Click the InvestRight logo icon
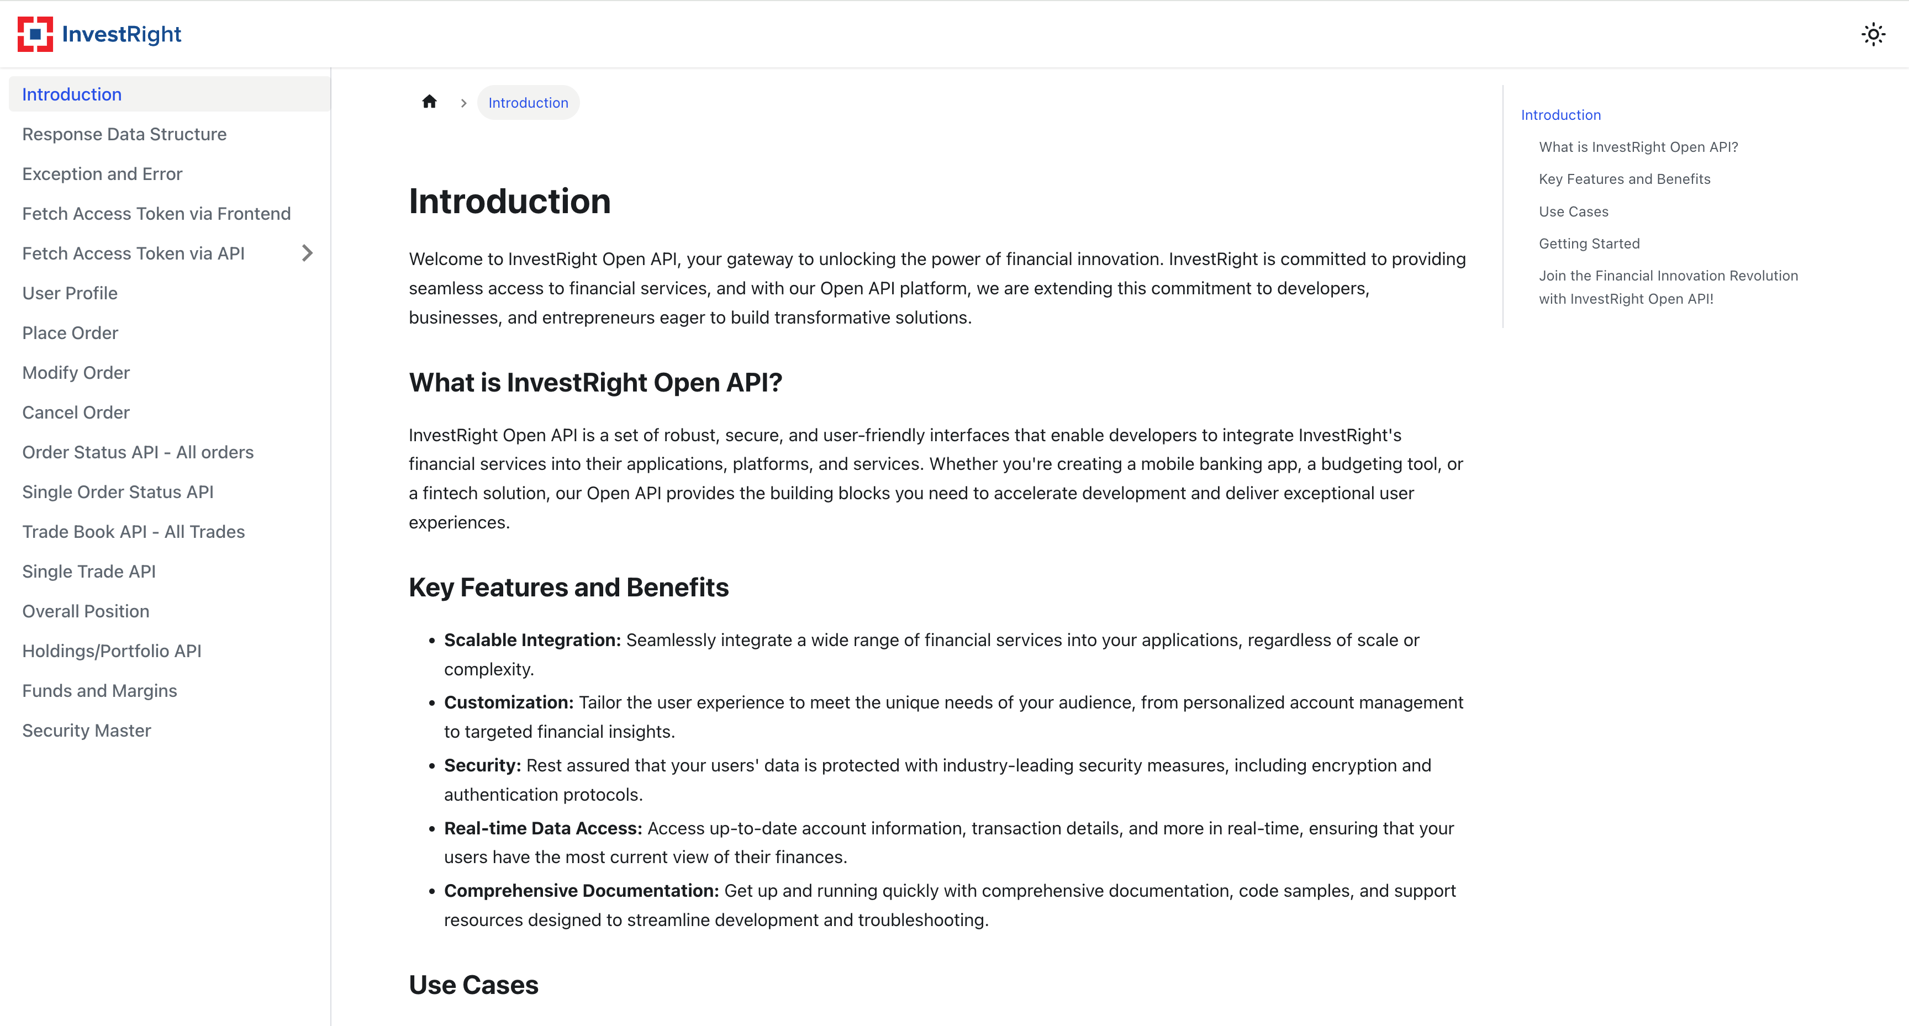Image resolution: width=1909 pixels, height=1026 pixels. click(35, 34)
